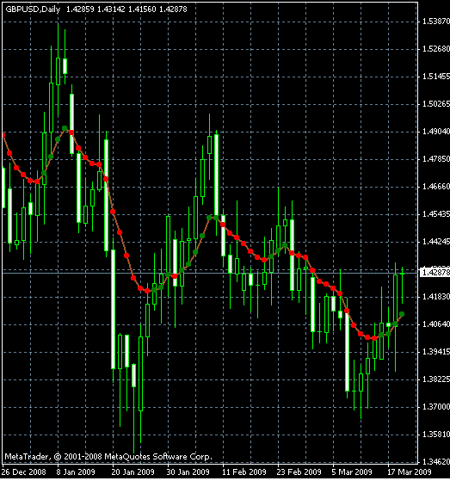Click the 17 Mar 2009 date marker
Screen dimensions: 450x487
point(410,472)
